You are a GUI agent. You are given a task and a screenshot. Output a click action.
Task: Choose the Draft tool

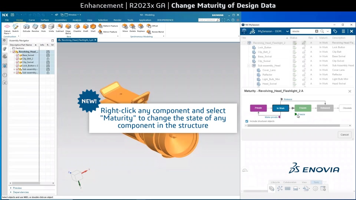point(86,28)
